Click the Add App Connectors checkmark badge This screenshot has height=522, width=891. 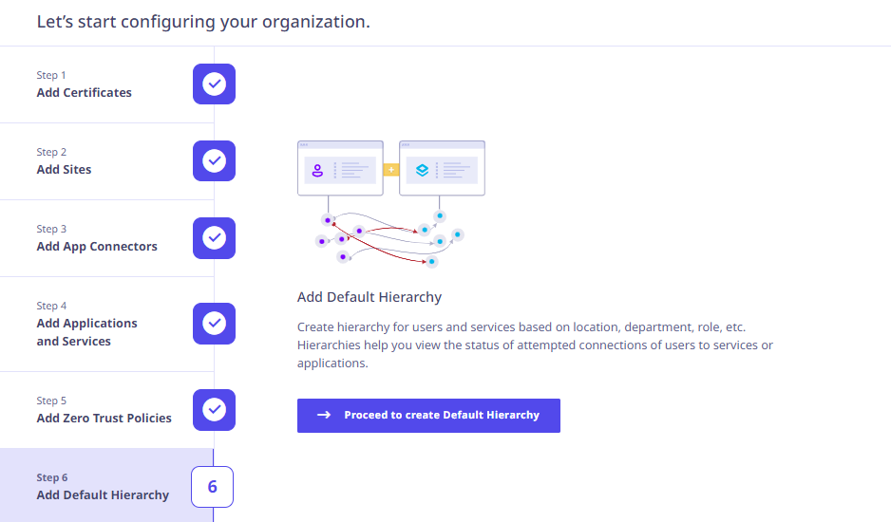[215, 238]
